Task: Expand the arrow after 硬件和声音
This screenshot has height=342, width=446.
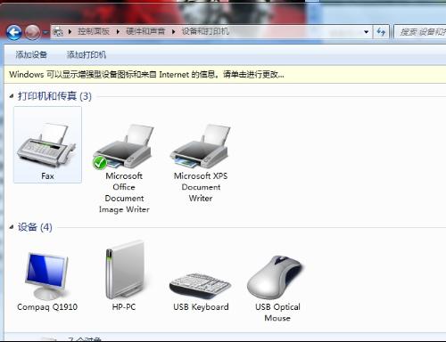Action: coord(173,31)
